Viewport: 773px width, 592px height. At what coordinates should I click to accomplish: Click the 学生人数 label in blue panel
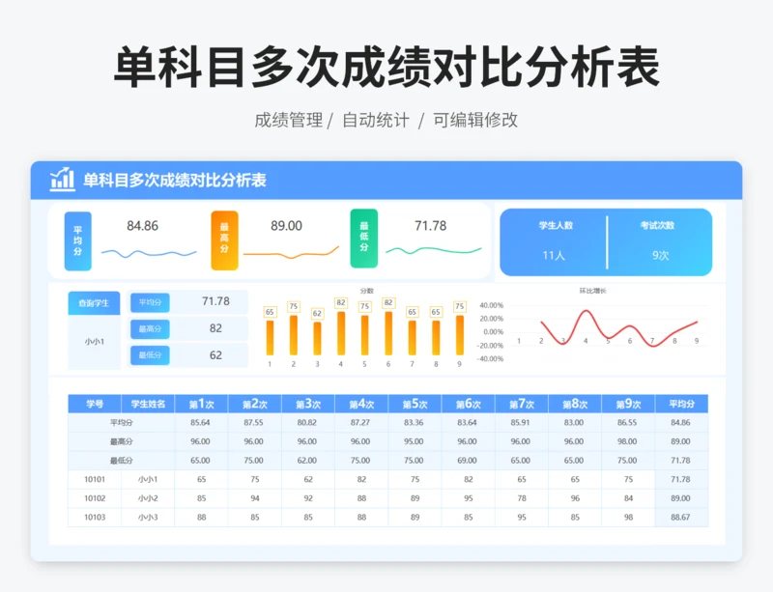[x=557, y=225]
